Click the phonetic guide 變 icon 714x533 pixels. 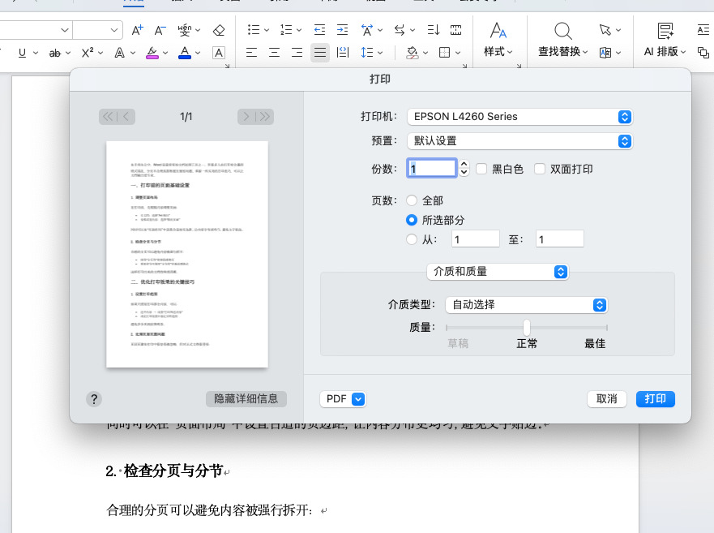pyautogui.click(x=185, y=30)
